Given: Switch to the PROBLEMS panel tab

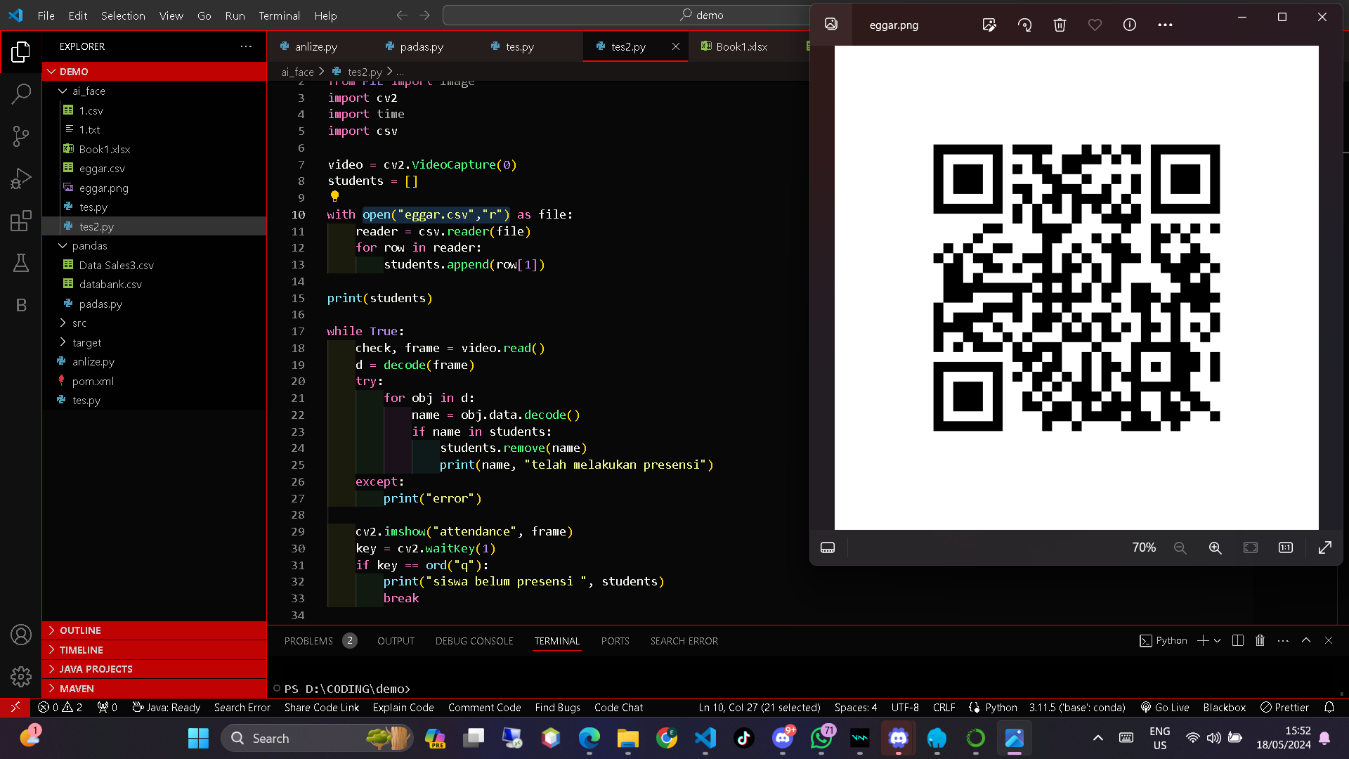Looking at the screenshot, I should (x=308, y=641).
